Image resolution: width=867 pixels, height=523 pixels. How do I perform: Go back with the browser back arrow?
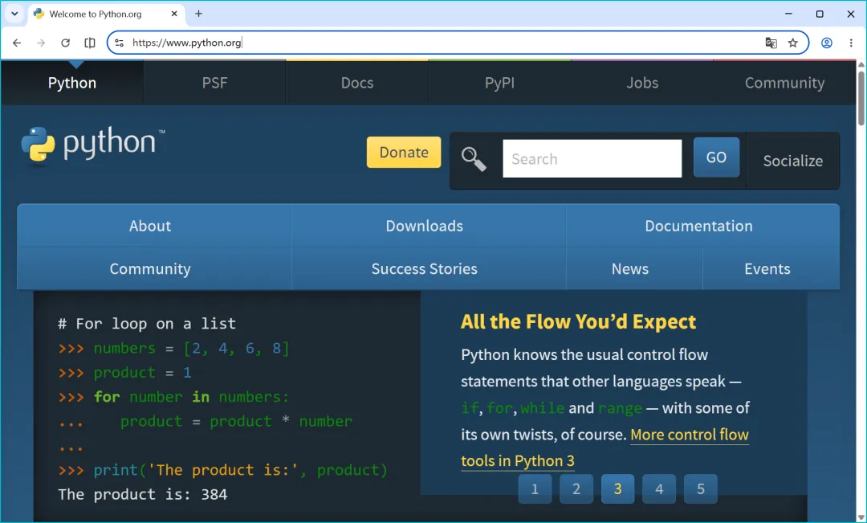click(17, 43)
